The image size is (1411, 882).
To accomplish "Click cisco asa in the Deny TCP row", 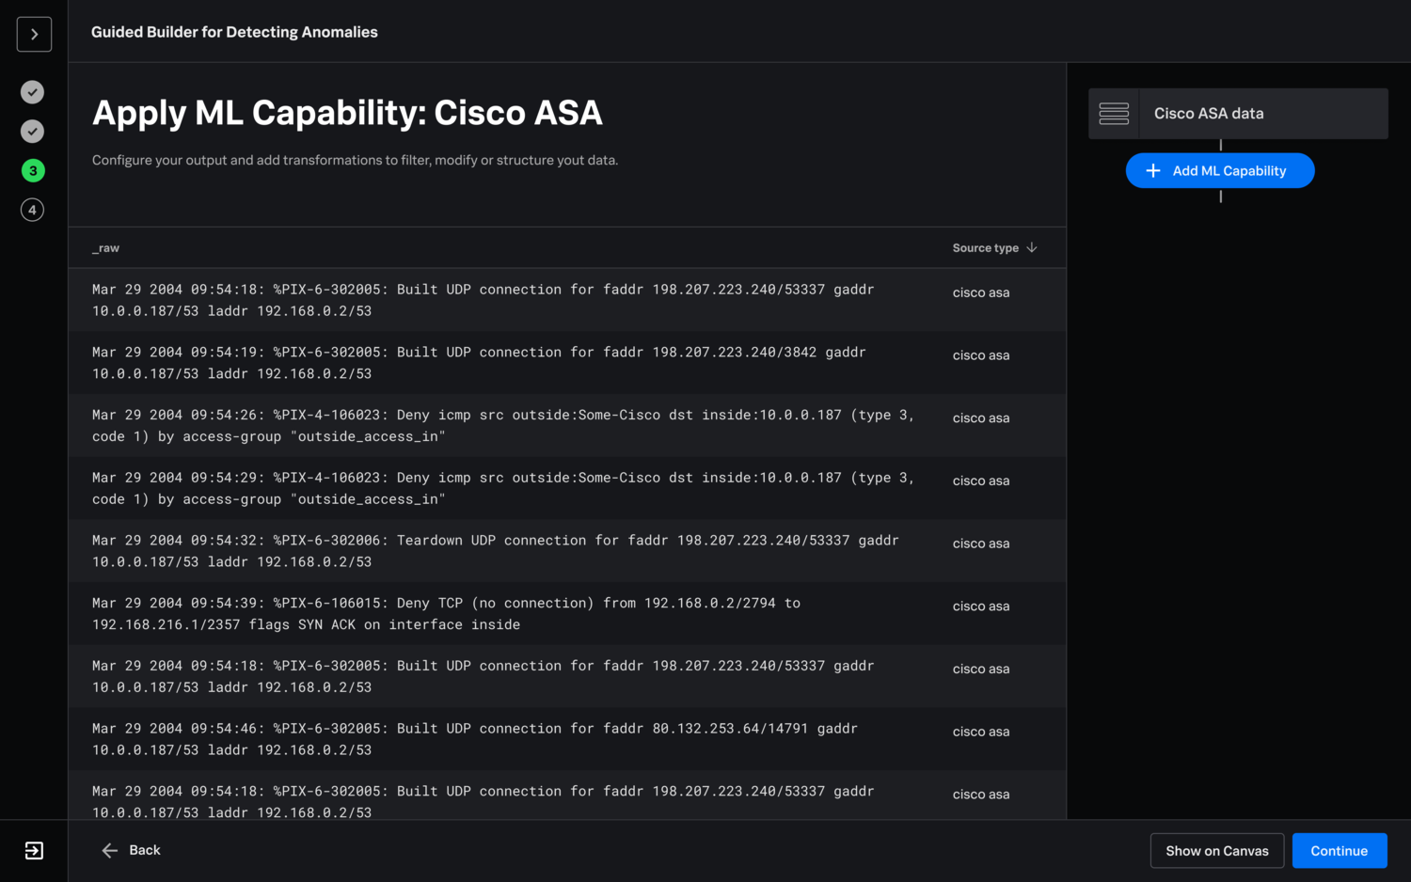I will tap(981, 606).
